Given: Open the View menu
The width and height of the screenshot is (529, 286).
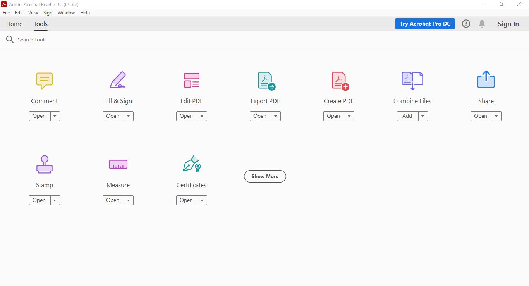Looking at the screenshot, I should (33, 13).
